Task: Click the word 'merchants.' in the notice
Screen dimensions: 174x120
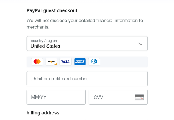Action: click(38, 27)
